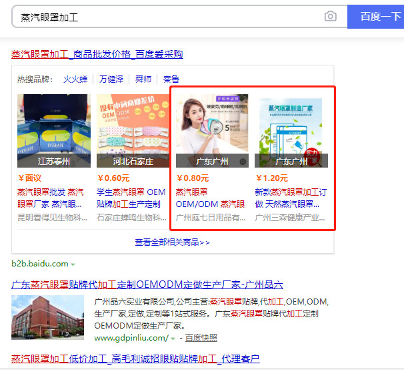404x388 pixels.
Task: Click the www.gdpinliu.com/ URL
Action: pos(131,338)
